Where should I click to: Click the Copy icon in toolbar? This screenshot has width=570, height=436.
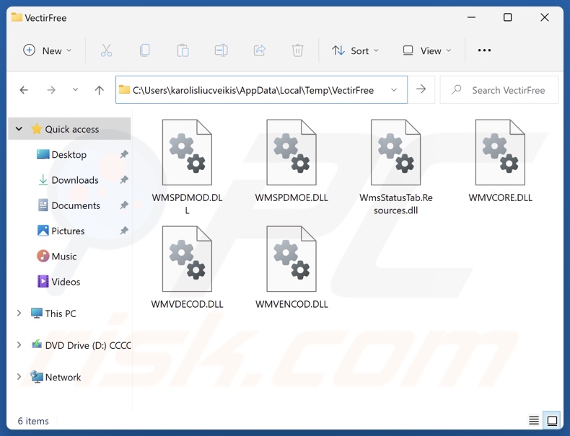pyautogui.click(x=145, y=50)
